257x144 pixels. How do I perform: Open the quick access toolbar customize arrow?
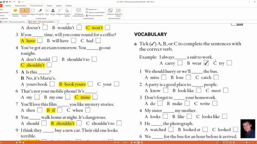[22, 2]
